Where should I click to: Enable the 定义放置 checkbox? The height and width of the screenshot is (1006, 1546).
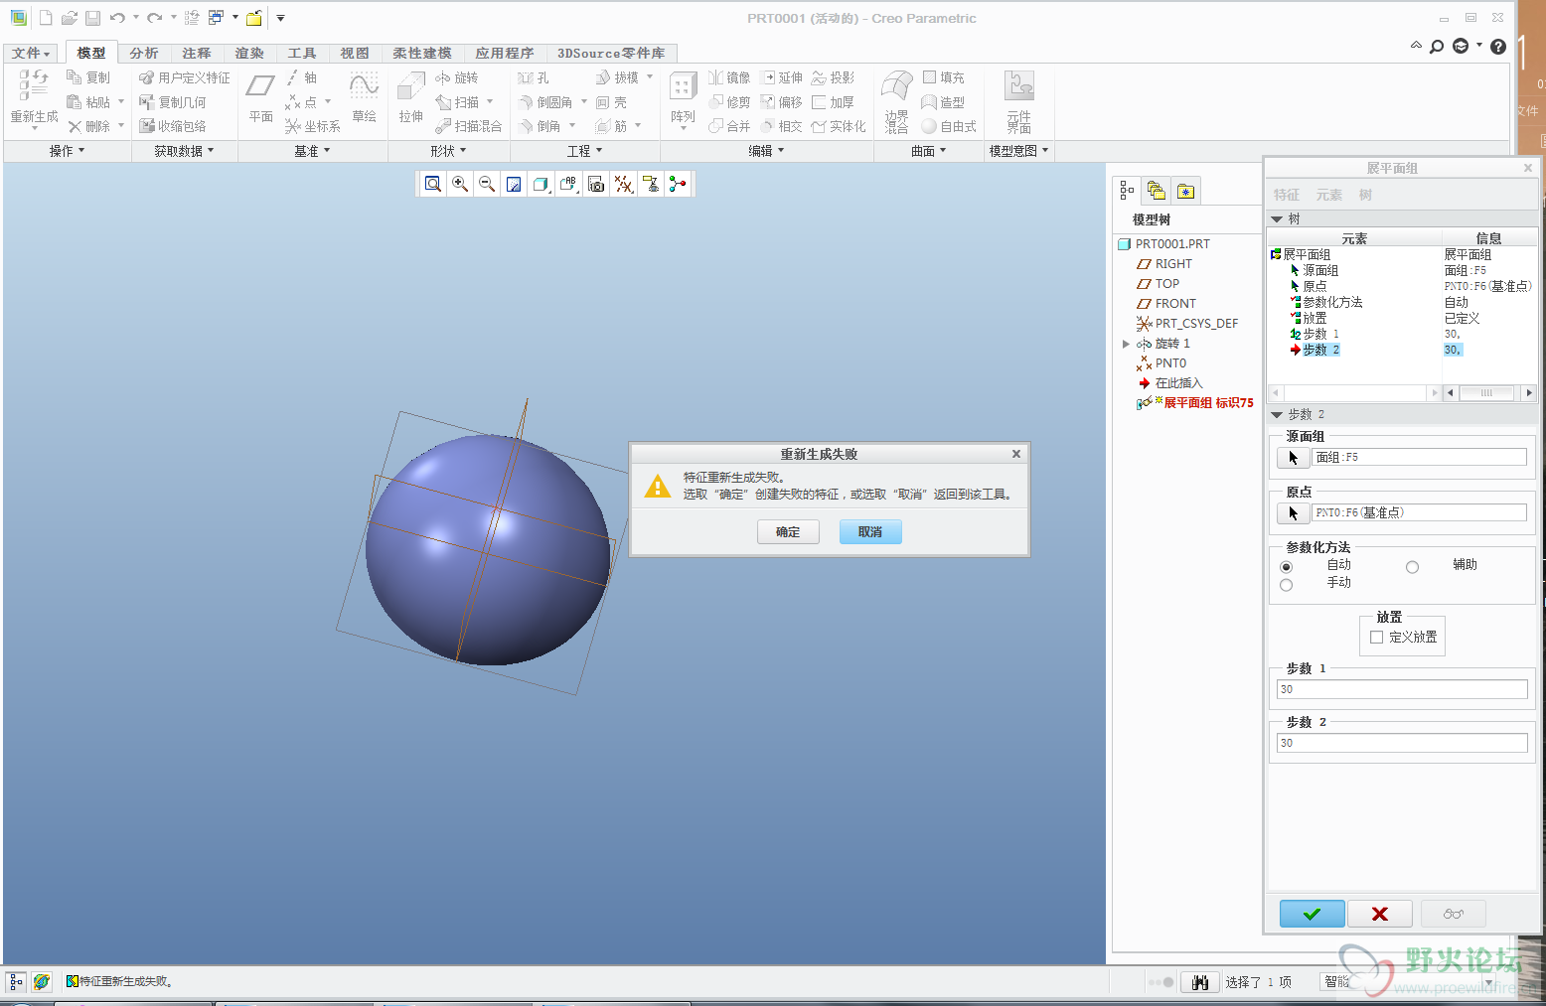(1377, 638)
